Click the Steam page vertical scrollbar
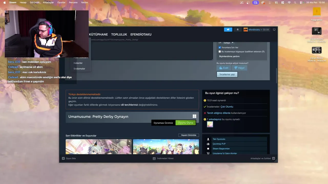 (x=276, y=75)
